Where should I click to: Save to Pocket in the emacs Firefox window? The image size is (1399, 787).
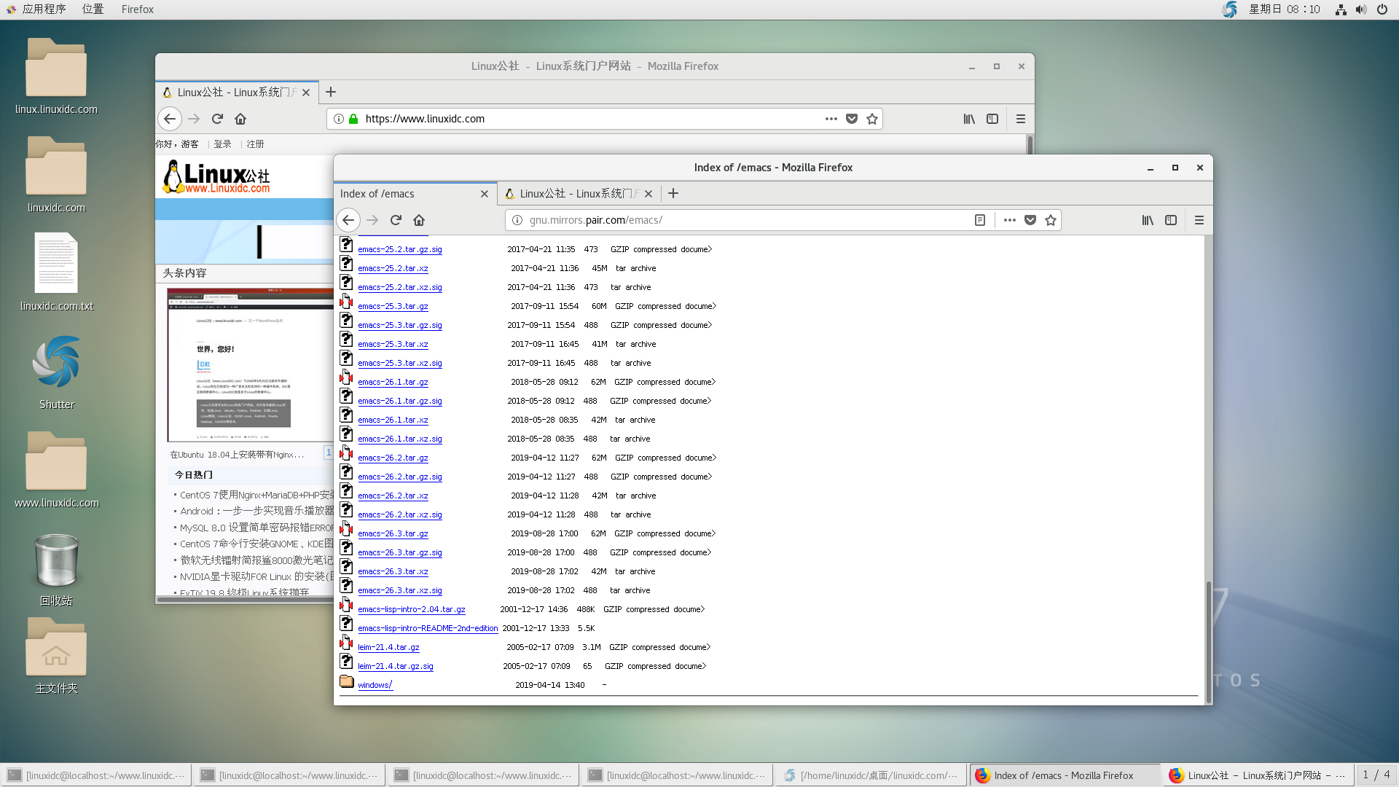pos(1030,220)
